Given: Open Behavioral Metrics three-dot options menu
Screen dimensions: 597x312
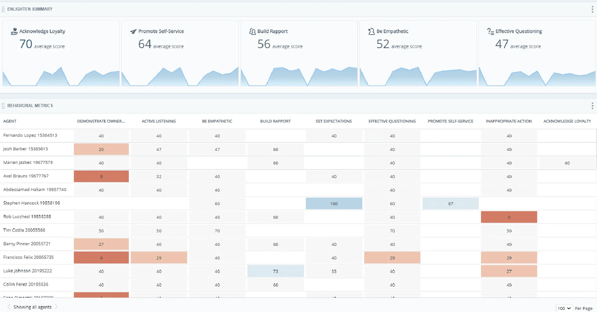Looking at the screenshot, I should tap(592, 105).
